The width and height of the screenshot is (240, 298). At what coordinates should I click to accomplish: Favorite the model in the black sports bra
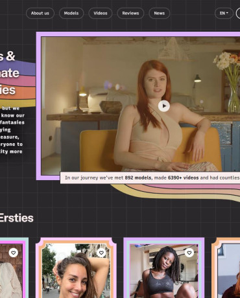(x=189, y=253)
